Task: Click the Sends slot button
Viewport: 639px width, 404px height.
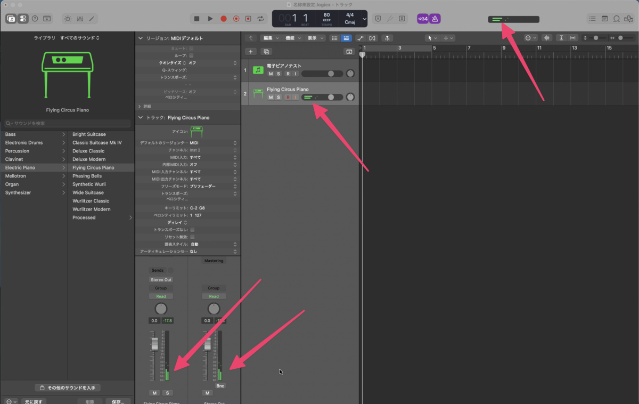Action: point(158,270)
